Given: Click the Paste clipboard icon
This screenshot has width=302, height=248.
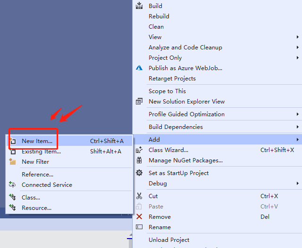Looking at the screenshot, I should pyautogui.click(x=139, y=206).
